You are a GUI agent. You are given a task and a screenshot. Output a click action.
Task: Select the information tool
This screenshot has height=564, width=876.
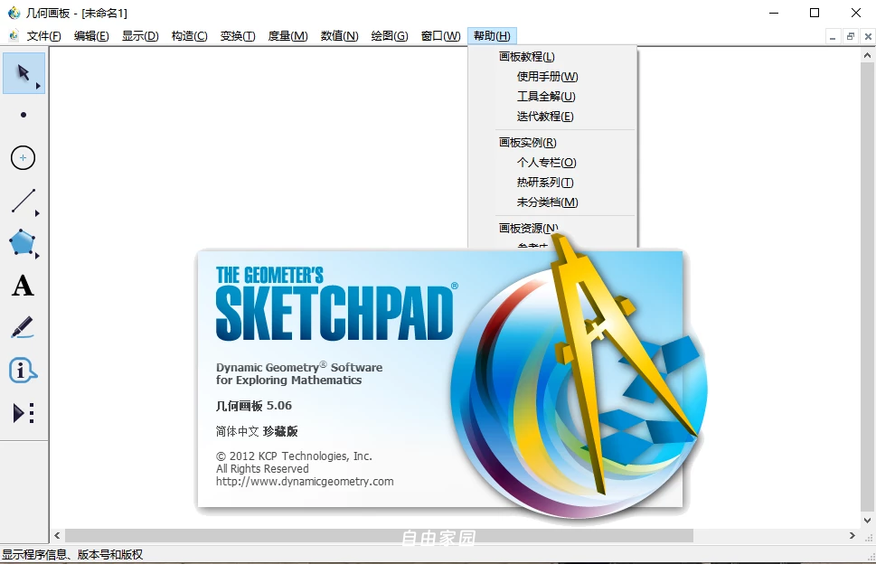22,369
